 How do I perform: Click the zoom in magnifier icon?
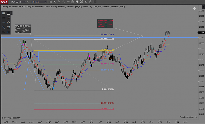[x=59, y=2]
